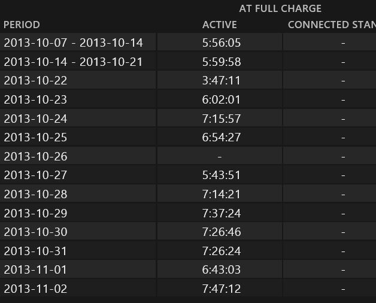Select the 2013-10-30 date entry

(36, 232)
